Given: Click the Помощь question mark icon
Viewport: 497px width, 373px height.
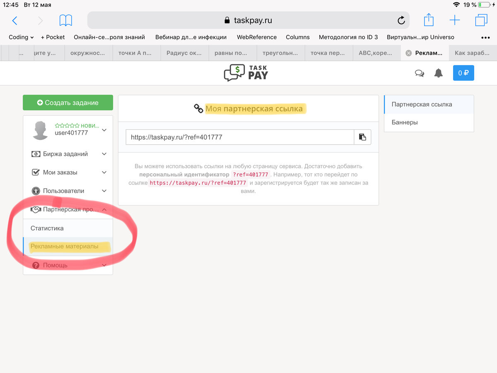Looking at the screenshot, I should (36, 265).
